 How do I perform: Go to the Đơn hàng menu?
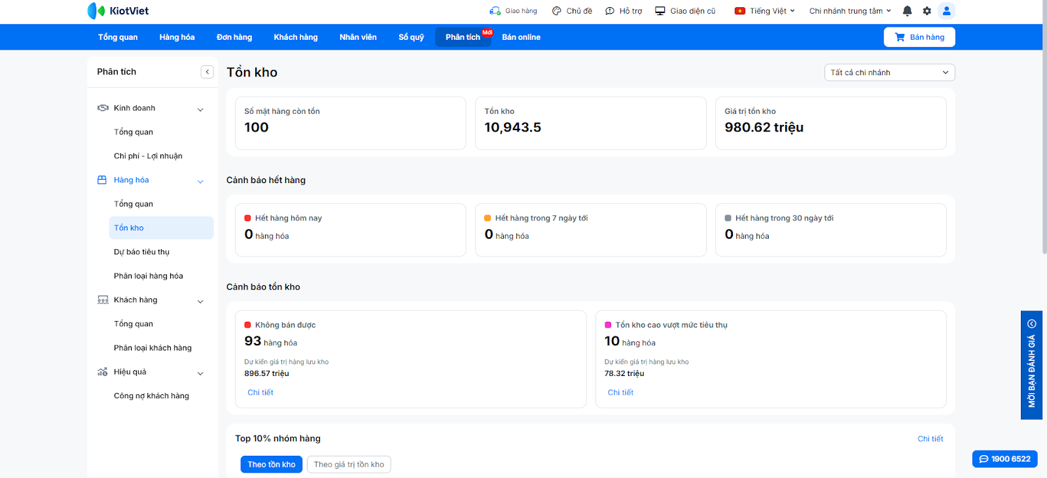coord(234,37)
